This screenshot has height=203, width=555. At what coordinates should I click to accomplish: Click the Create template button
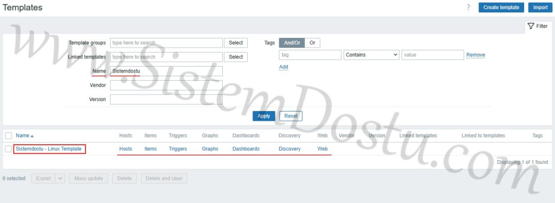501,8
